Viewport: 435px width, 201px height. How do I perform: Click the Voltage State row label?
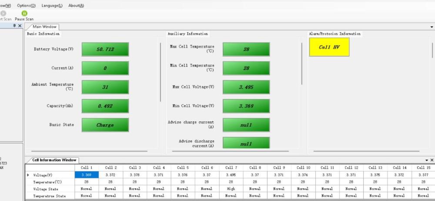point(46,189)
